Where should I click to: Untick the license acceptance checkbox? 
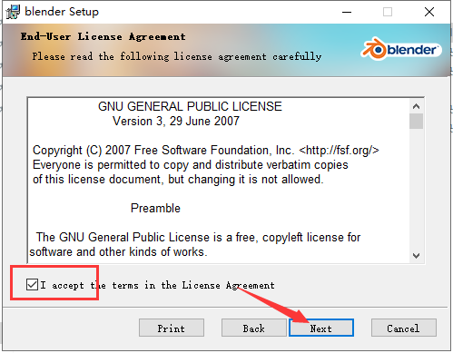click(x=32, y=285)
